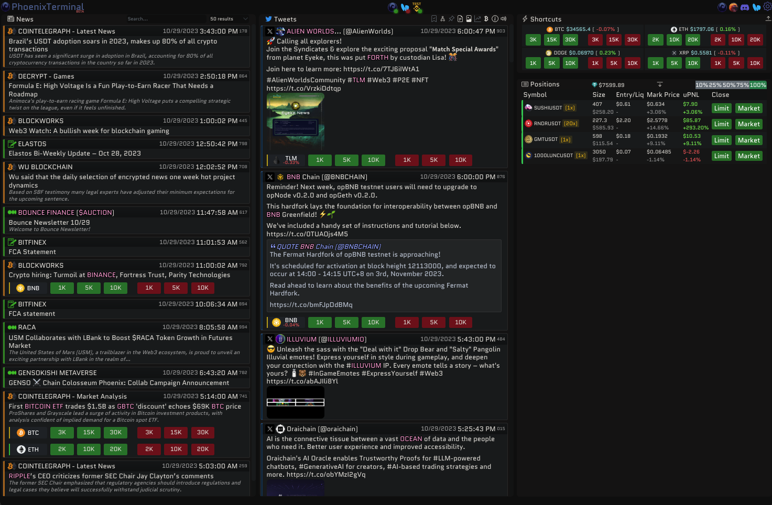This screenshot has width=772, height=505.
Task: Close 1000LUNCUSDT position with Market
Action: pos(749,156)
